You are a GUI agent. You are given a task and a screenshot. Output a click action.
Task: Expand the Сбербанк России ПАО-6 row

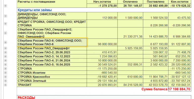pyautogui.click(x=5, y=42)
